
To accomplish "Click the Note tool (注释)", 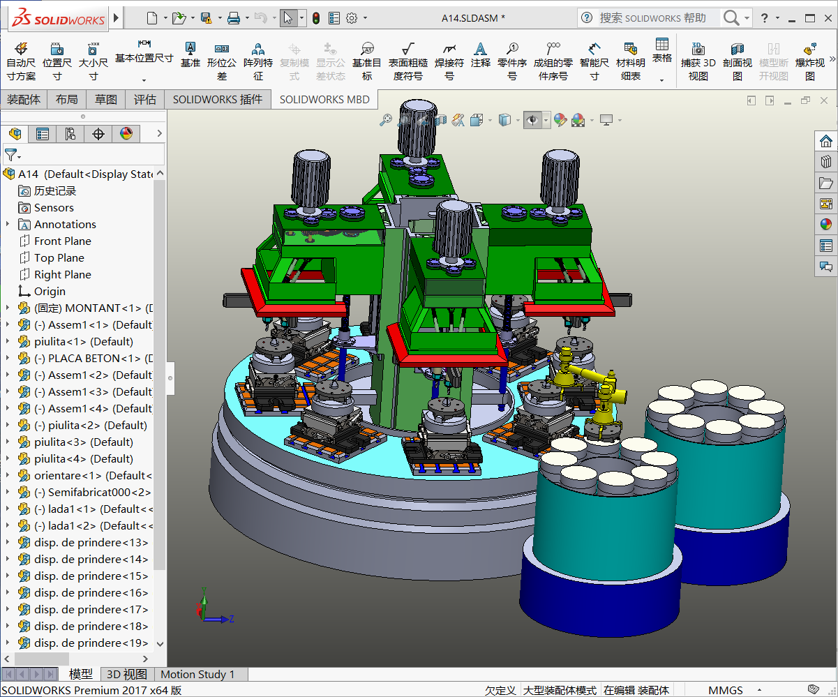I will (x=481, y=54).
